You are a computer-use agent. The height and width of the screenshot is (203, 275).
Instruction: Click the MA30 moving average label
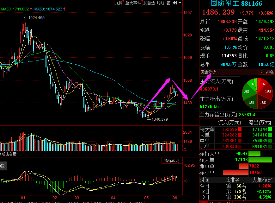pos(15,9)
